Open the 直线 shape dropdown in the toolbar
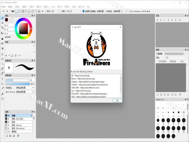The height and width of the screenshot is (142, 189). (x=54, y=11)
